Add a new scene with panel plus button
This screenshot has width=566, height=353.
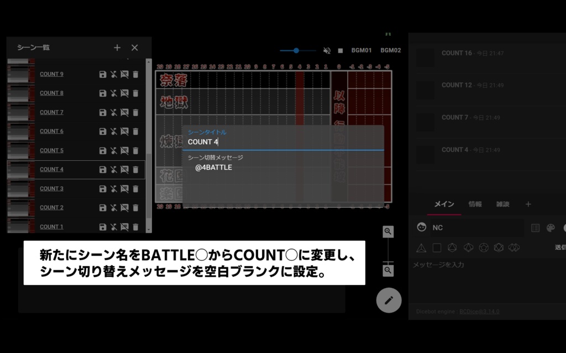[117, 48]
